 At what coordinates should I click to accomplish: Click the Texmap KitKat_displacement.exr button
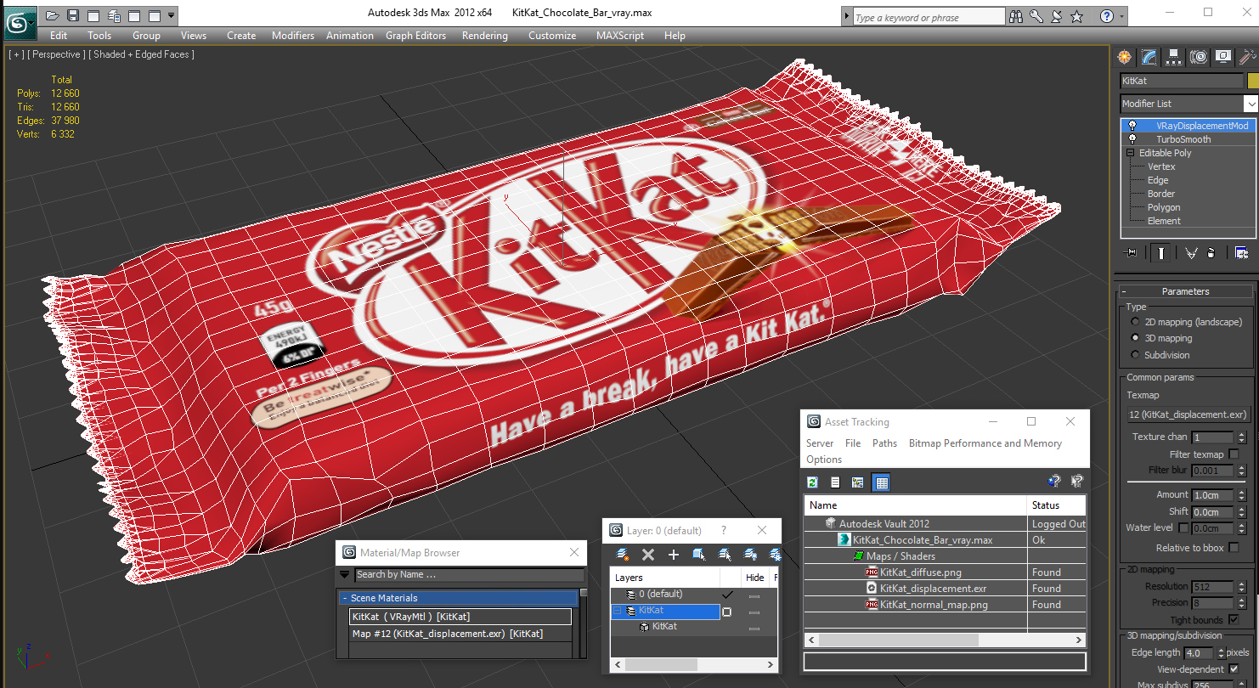click(x=1188, y=414)
